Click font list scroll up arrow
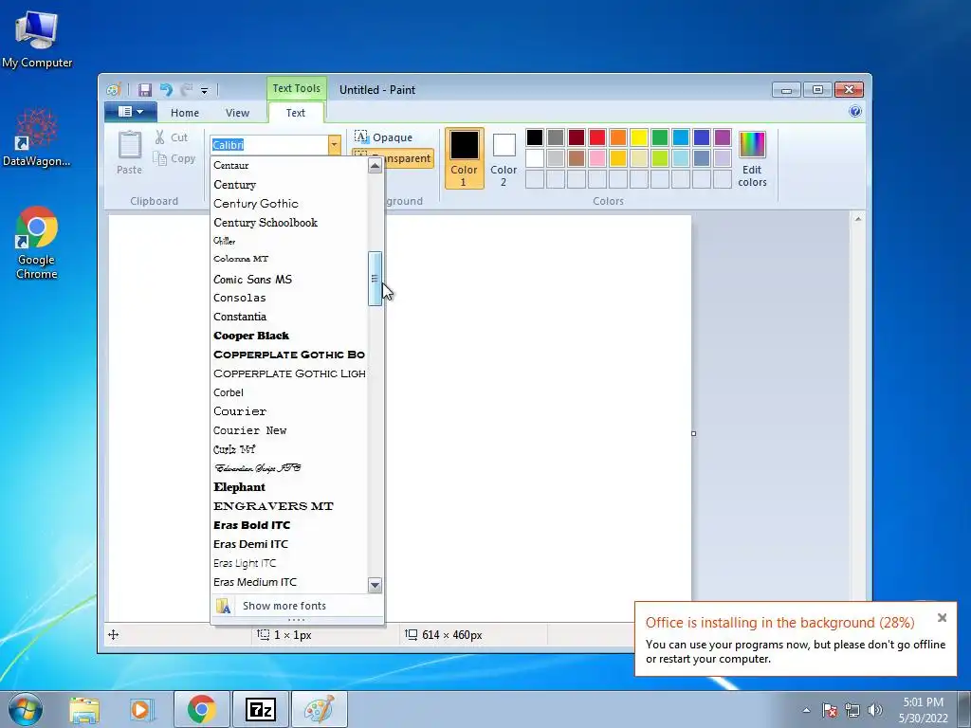 [375, 165]
